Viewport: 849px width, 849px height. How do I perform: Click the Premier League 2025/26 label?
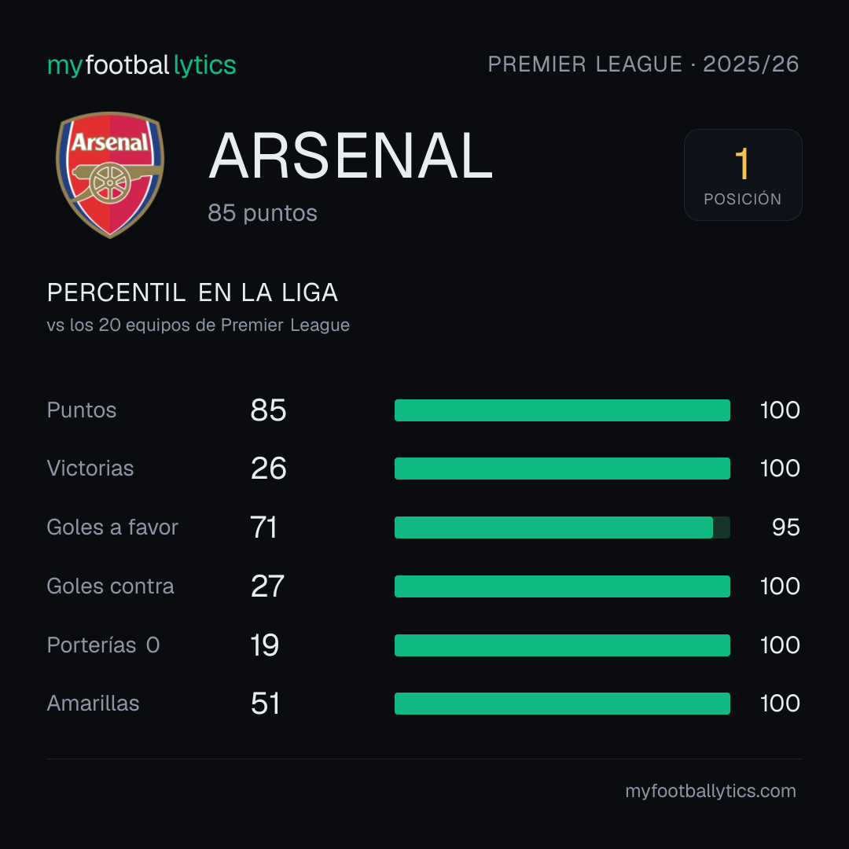pyautogui.click(x=643, y=64)
